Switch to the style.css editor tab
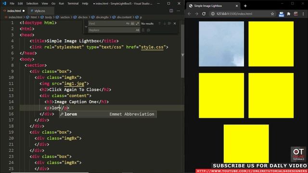The height and width of the screenshot is (173, 308). coord(39,11)
